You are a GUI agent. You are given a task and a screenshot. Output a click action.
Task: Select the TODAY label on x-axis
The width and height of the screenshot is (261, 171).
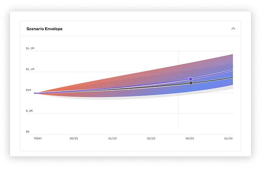click(38, 138)
